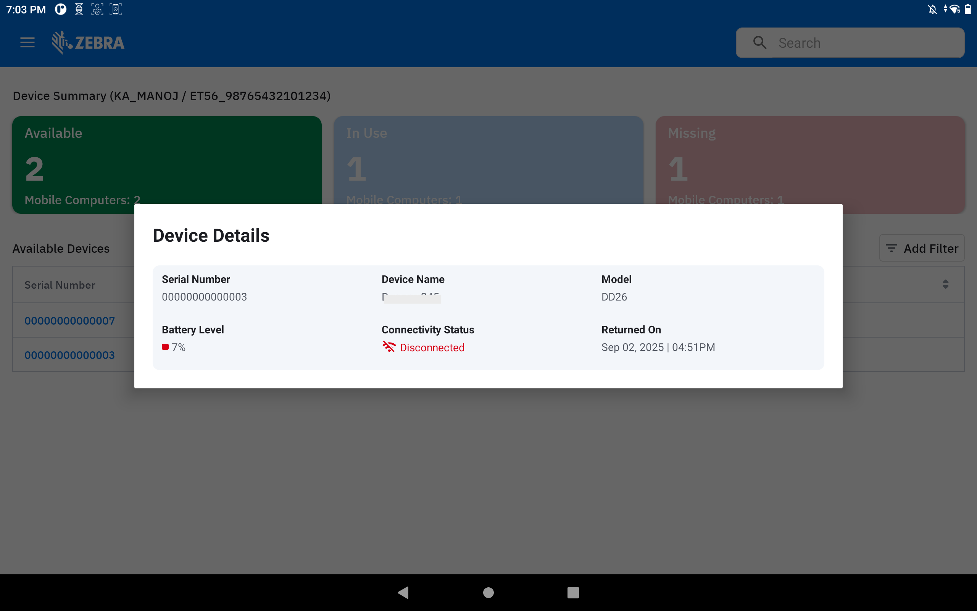Viewport: 977px width, 611px height.
Task: Click the battery icon in status bar
Action: (x=968, y=9)
